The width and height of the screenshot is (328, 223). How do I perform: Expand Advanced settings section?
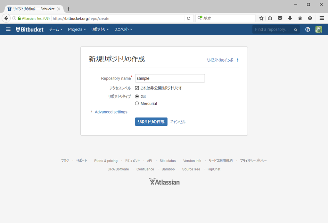[111, 112]
